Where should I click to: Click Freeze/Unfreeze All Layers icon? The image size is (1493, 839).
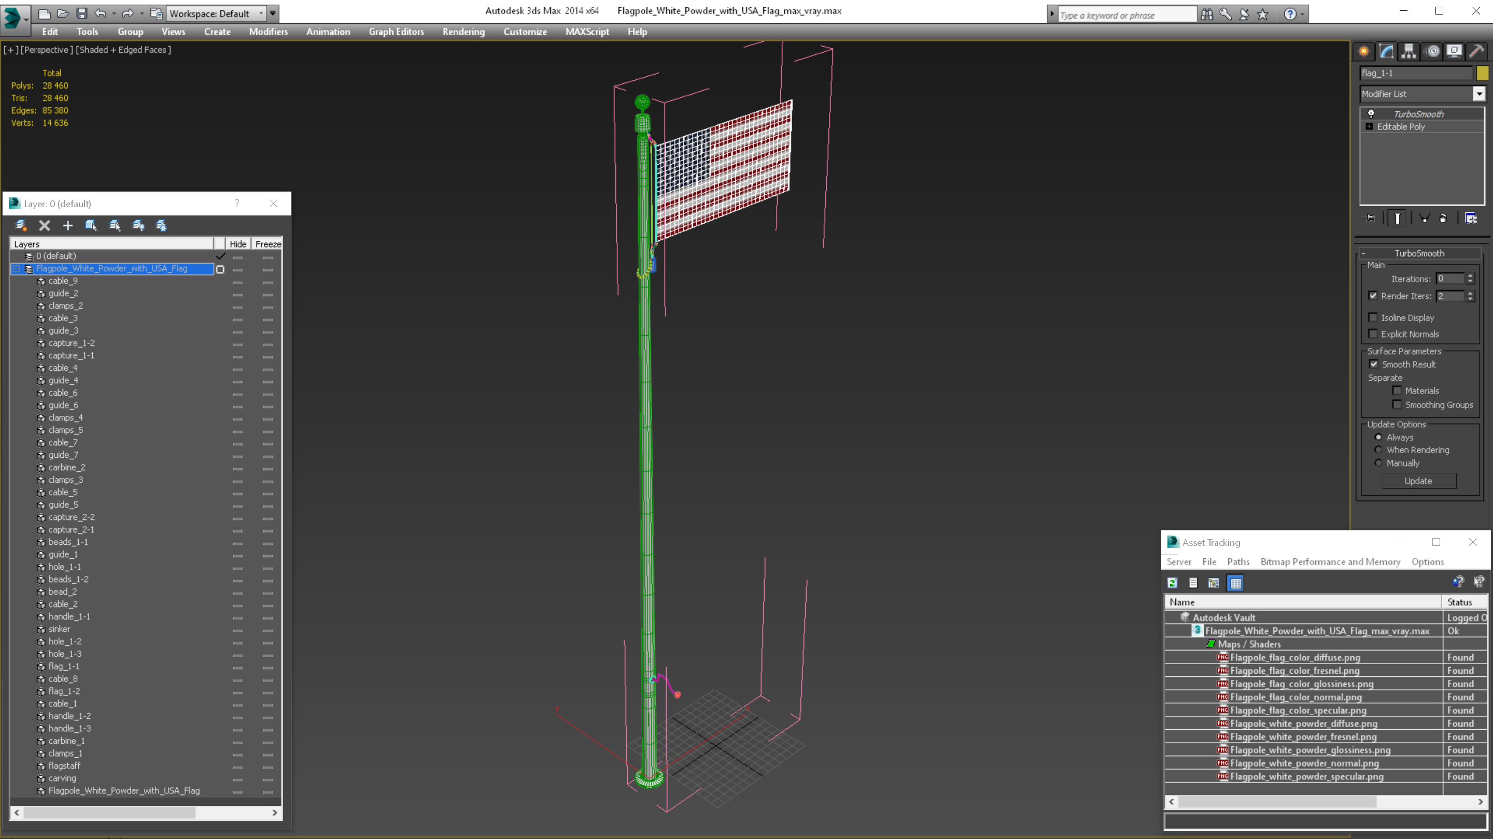(x=162, y=225)
